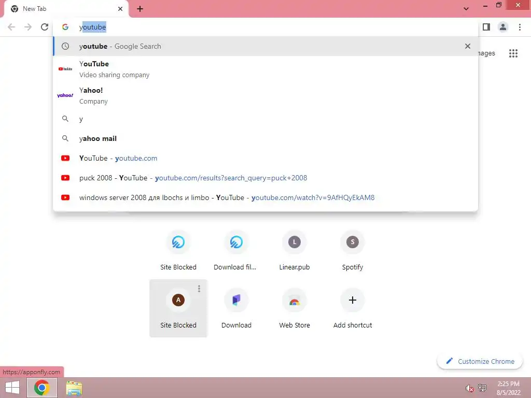Click the muted volume tray icon

point(469,388)
